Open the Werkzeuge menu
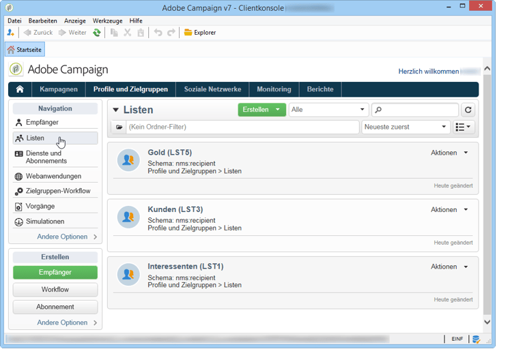 click(x=107, y=21)
